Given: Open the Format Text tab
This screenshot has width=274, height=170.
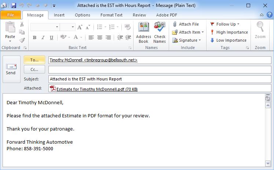Looking at the screenshot, I should (112, 15).
